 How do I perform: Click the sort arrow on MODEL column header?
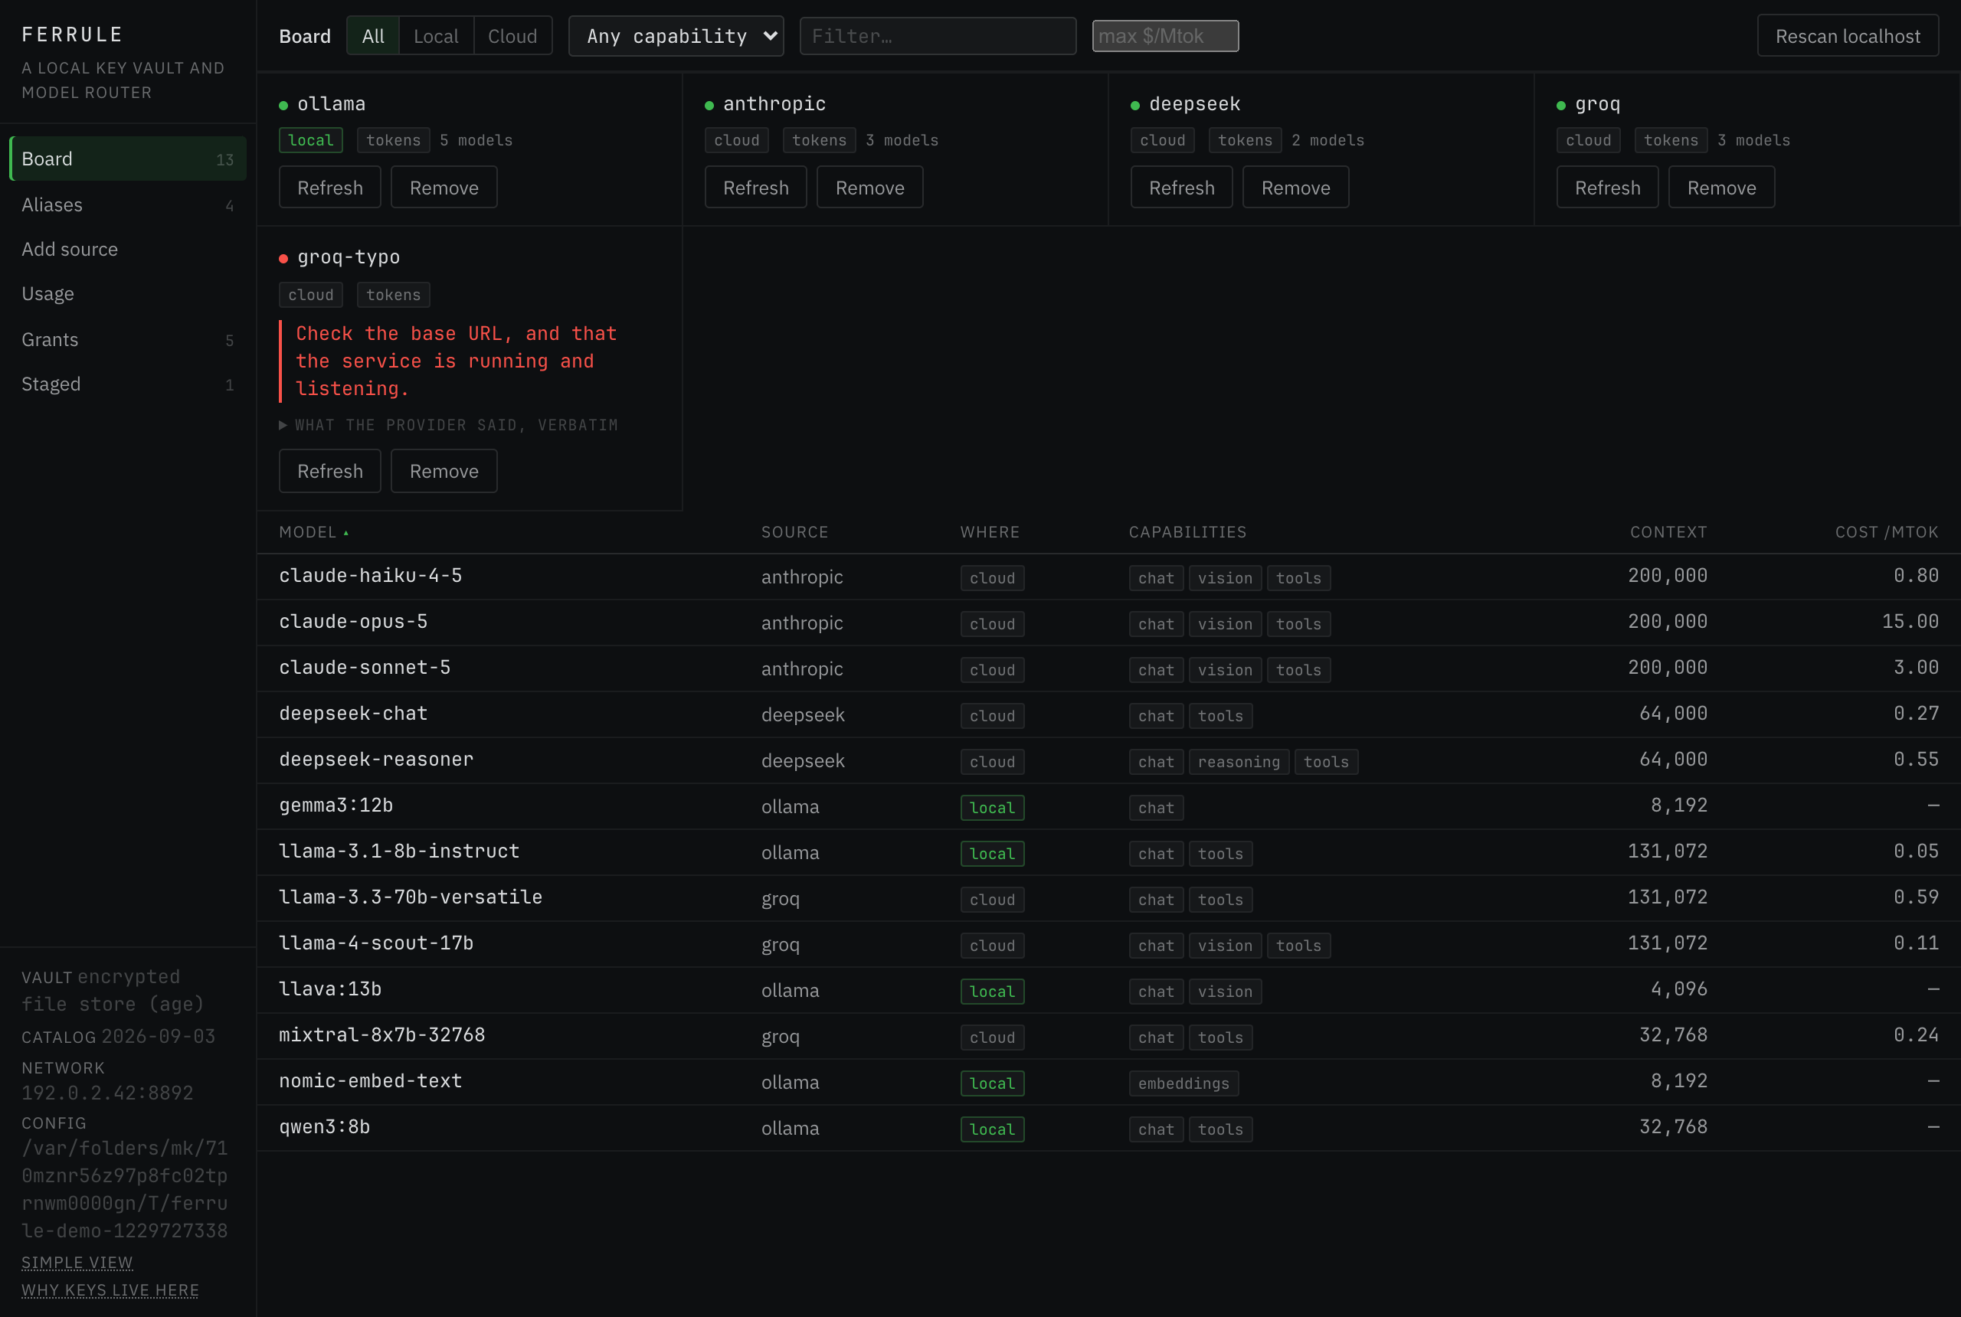coord(345,534)
